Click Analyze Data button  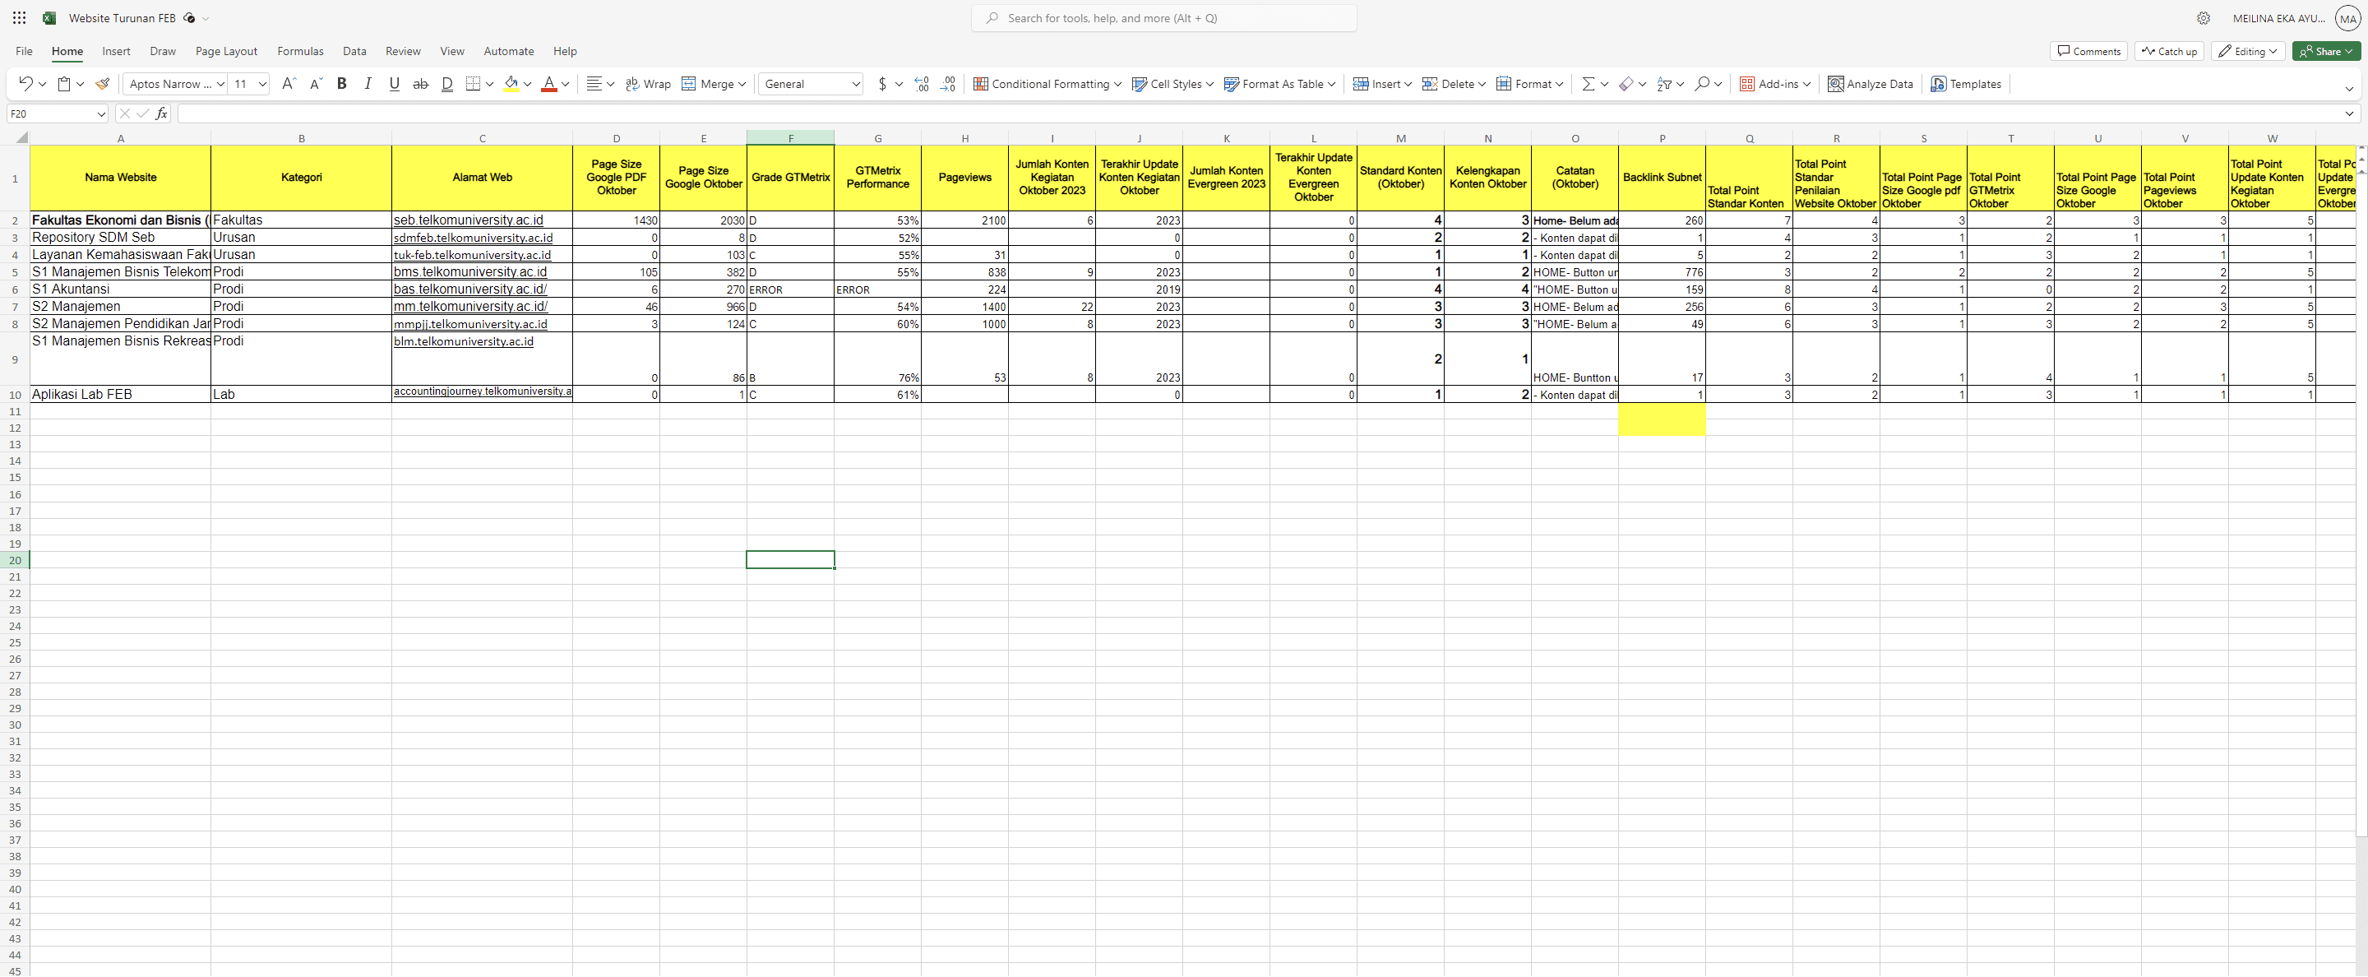[1871, 84]
